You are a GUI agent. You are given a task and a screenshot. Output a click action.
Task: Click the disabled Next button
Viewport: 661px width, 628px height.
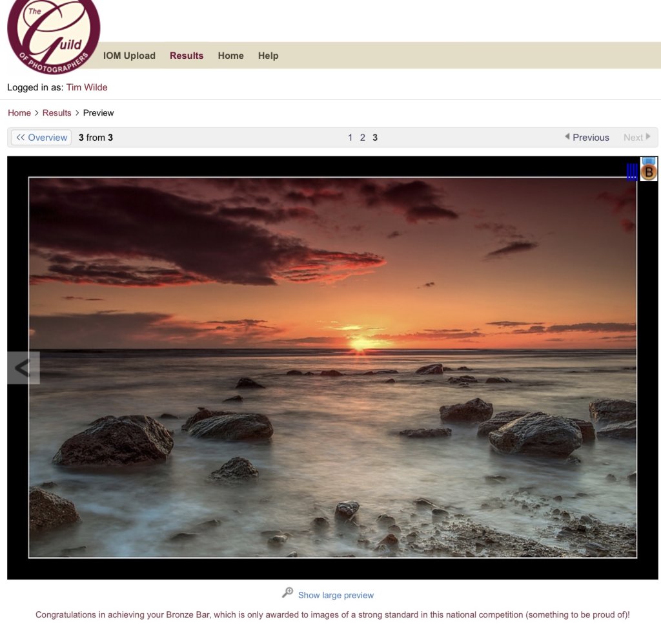[637, 138]
